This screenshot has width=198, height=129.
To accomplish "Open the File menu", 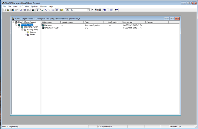I will [4, 6].
